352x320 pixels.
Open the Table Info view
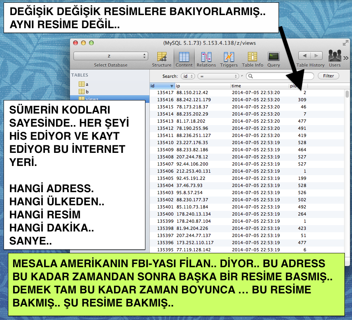tap(252, 59)
